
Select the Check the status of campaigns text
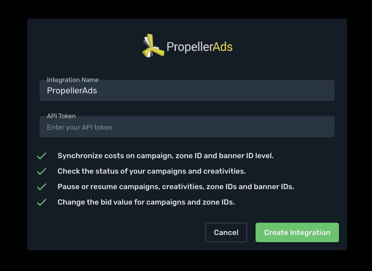(x=152, y=171)
